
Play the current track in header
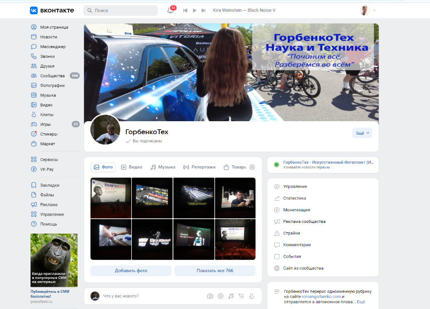click(x=195, y=10)
